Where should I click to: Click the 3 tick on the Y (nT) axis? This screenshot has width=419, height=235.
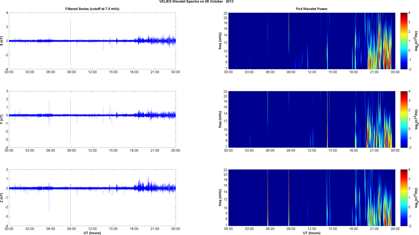point(7,91)
